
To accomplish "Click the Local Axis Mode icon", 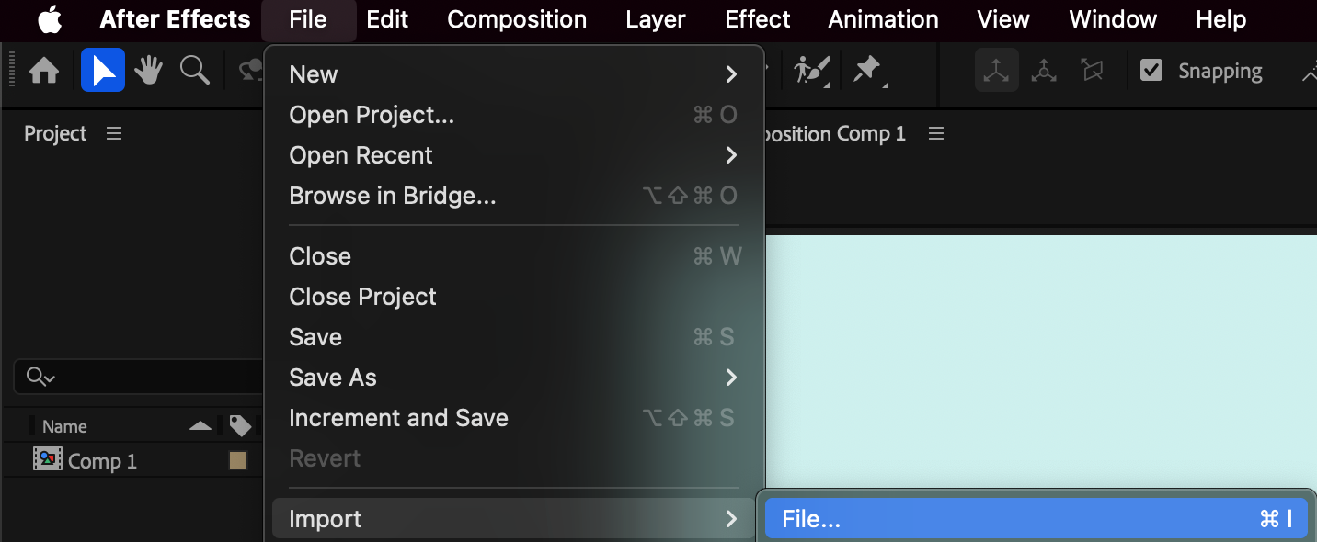I will tap(997, 71).
